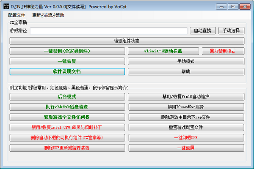254x169 pixels.
Task: Click 删除自动下载的可执行组件(TX管家等)
Action: 67,138
